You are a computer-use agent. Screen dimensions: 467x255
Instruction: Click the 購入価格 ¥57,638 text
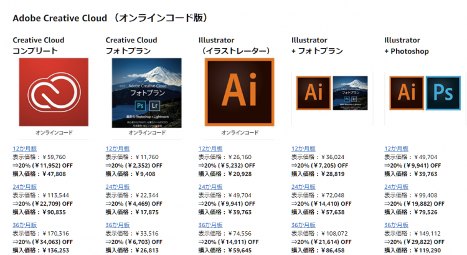point(318,212)
